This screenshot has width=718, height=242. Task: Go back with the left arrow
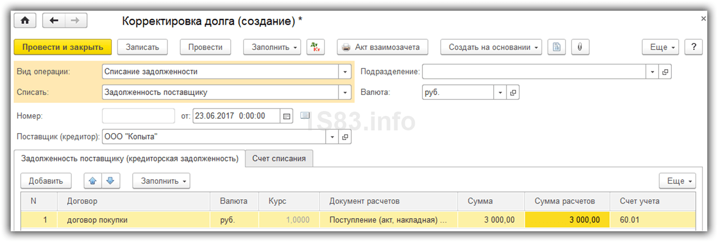53,20
